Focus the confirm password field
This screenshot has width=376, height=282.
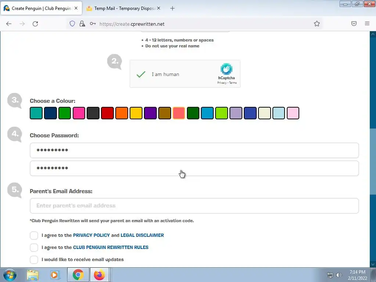(x=194, y=168)
